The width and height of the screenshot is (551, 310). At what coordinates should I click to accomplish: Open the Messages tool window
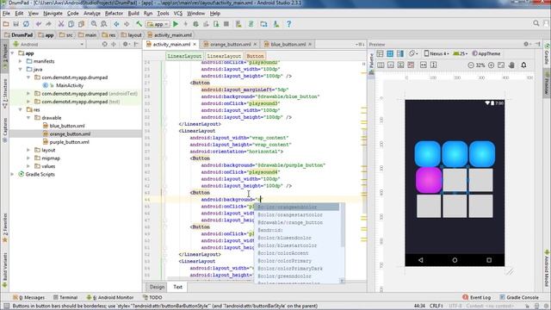pyautogui.click(x=28, y=297)
